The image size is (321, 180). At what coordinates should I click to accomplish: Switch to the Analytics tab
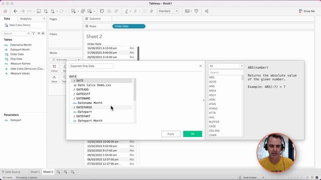(26, 18)
